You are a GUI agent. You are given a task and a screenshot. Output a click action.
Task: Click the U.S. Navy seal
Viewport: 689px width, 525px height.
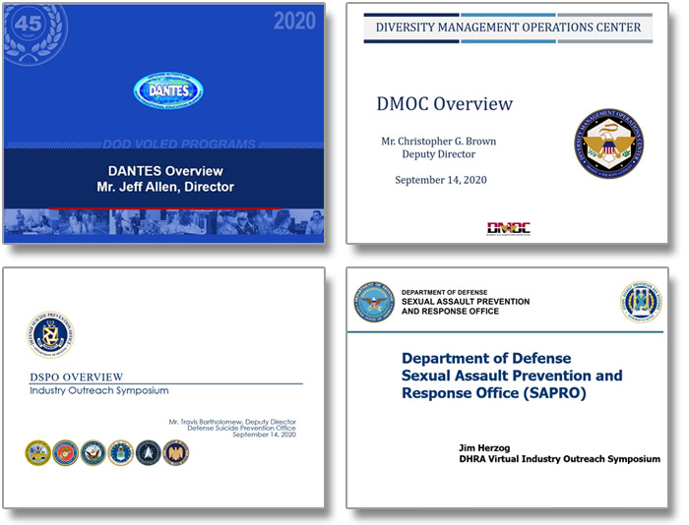coord(93,452)
